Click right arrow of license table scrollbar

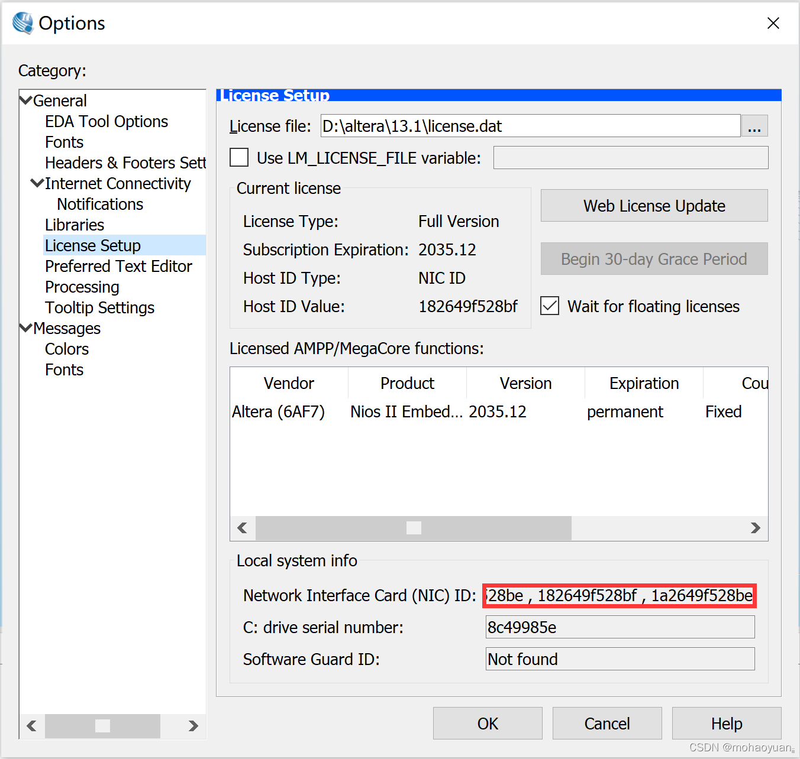[x=755, y=528]
